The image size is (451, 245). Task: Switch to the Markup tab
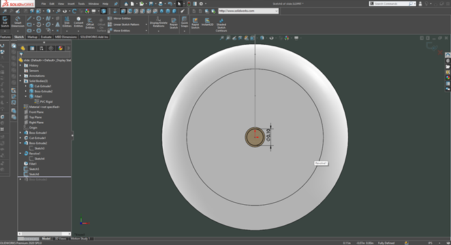pyautogui.click(x=32, y=37)
